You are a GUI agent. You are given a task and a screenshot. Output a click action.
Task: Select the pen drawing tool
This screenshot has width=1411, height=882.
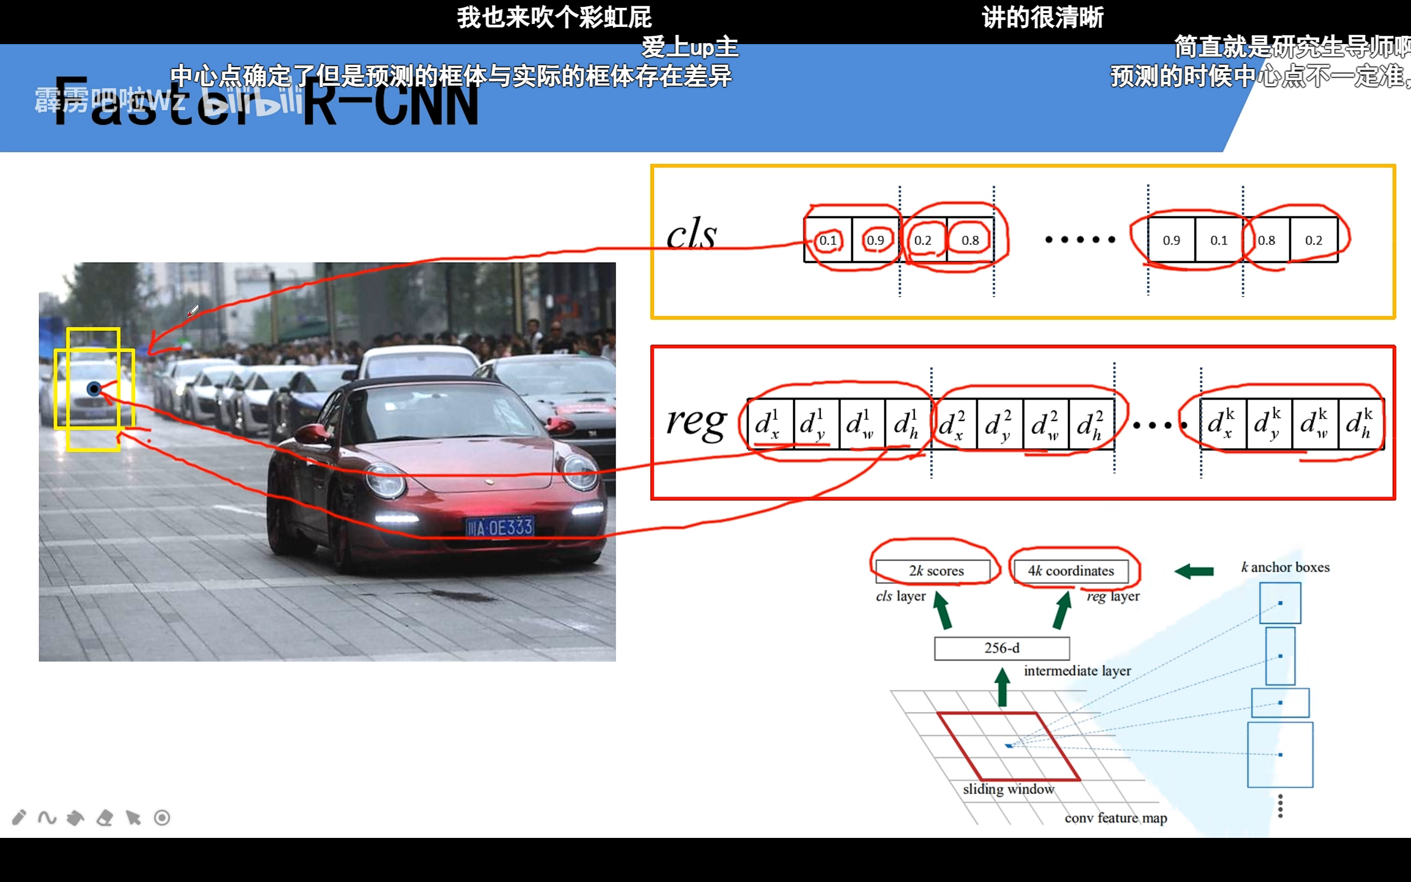coord(19,817)
